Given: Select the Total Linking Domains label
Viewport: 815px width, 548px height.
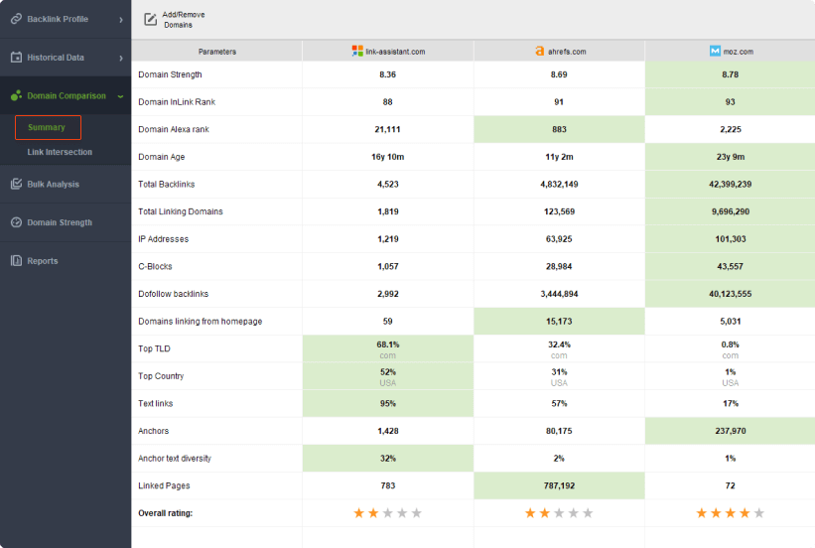Looking at the screenshot, I should pyautogui.click(x=181, y=211).
